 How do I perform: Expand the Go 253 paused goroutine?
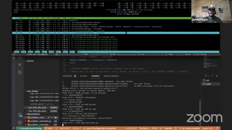(27, 108)
